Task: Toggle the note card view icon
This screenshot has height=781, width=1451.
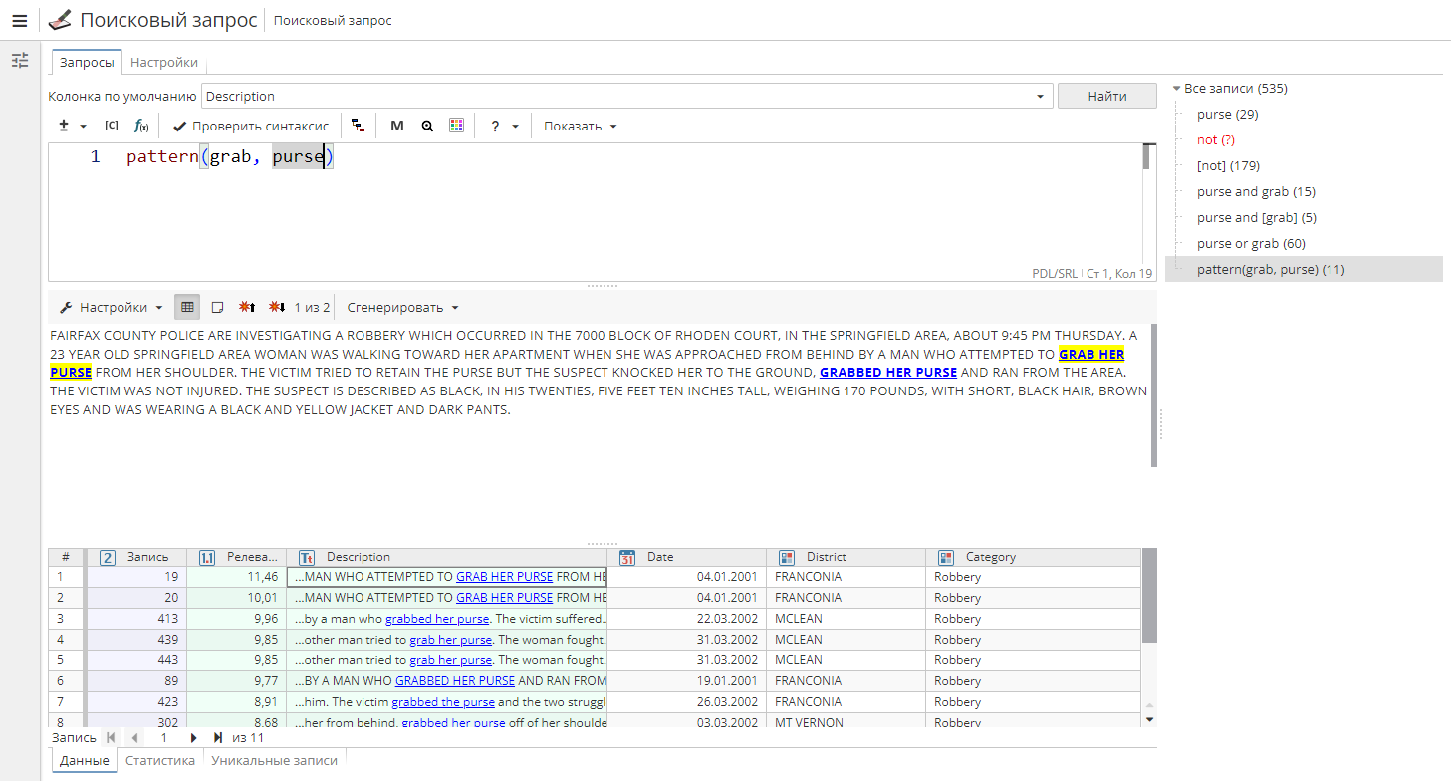Action: click(x=217, y=307)
